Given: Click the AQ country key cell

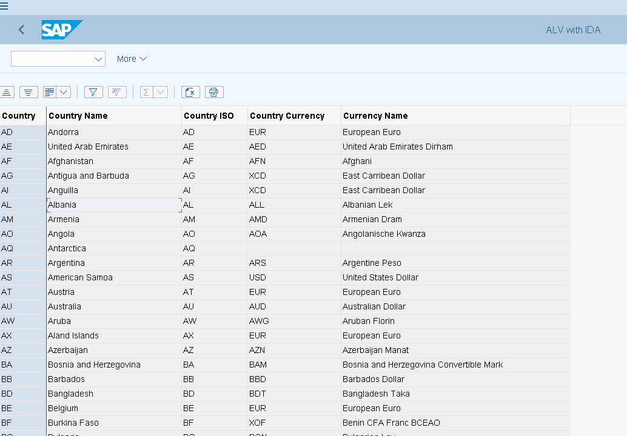Looking at the screenshot, I should [23, 248].
